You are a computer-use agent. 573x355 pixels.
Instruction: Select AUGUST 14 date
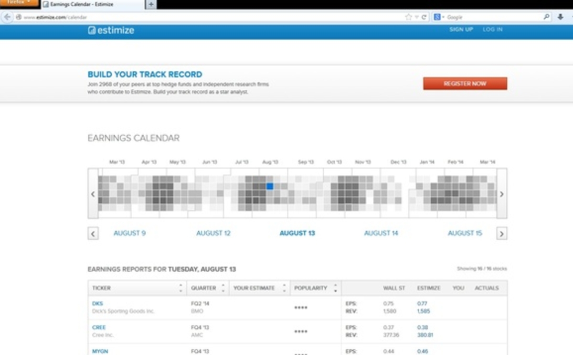coord(381,233)
